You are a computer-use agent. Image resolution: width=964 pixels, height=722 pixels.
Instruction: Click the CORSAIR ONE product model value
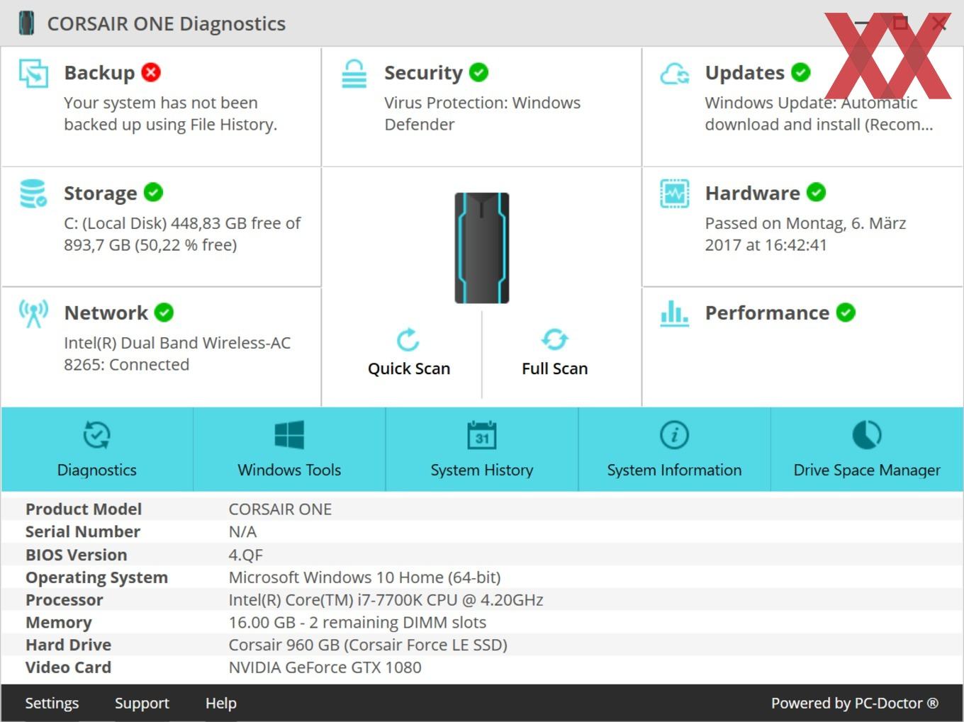280,509
